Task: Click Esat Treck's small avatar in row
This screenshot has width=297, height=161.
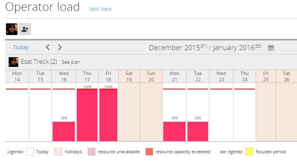Action: (13, 62)
